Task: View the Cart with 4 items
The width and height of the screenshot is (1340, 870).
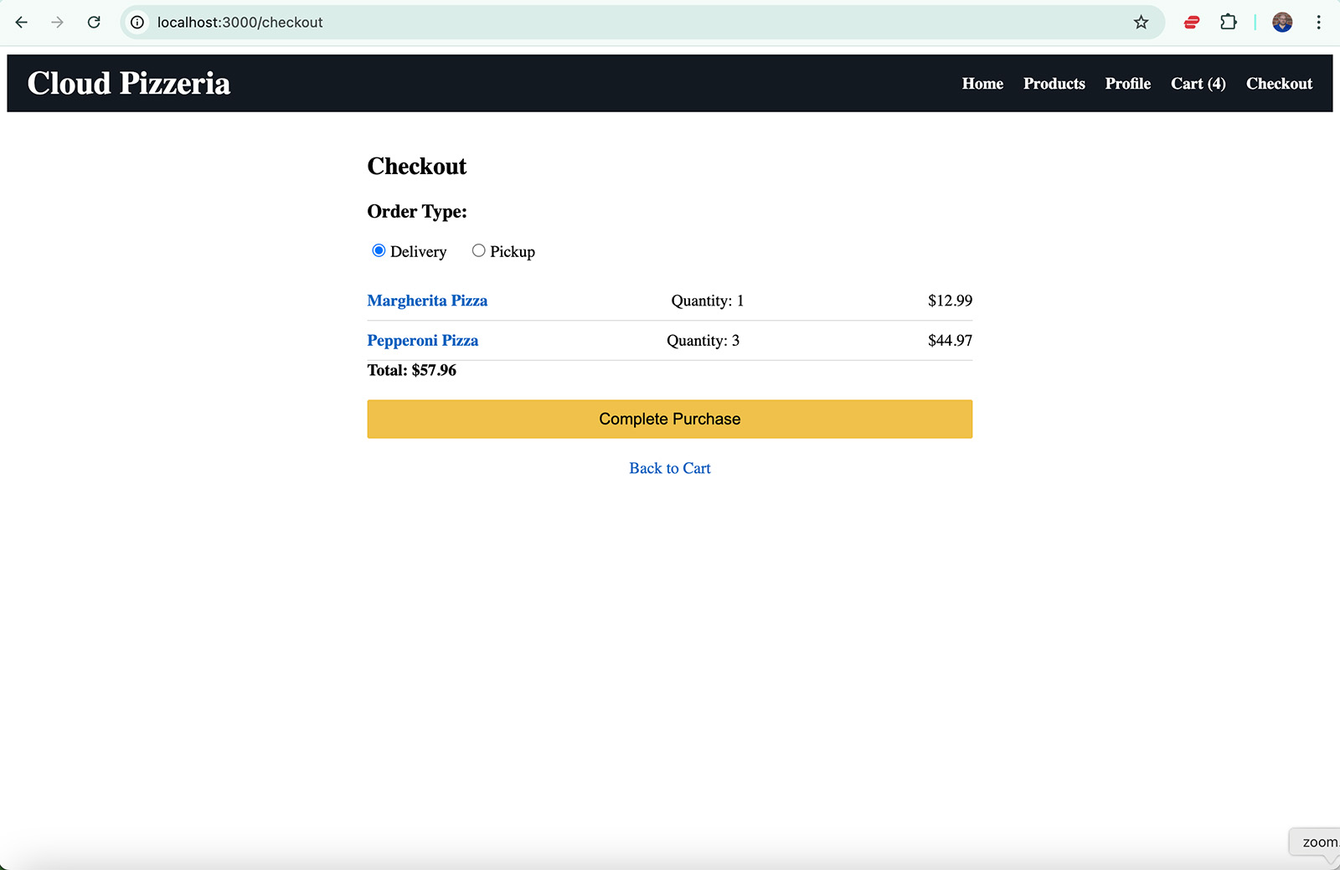Action: point(1198,83)
